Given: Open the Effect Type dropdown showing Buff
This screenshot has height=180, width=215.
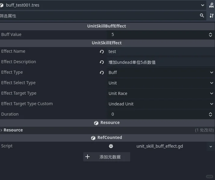Looking at the screenshot, I should tap(161, 72).
